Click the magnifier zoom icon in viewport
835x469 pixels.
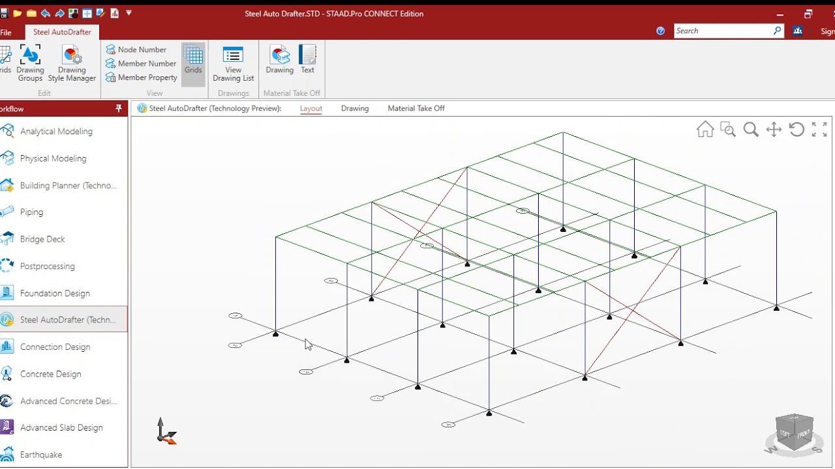(751, 130)
